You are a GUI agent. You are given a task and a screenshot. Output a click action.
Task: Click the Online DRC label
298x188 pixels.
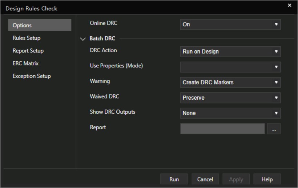click(103, 23)
